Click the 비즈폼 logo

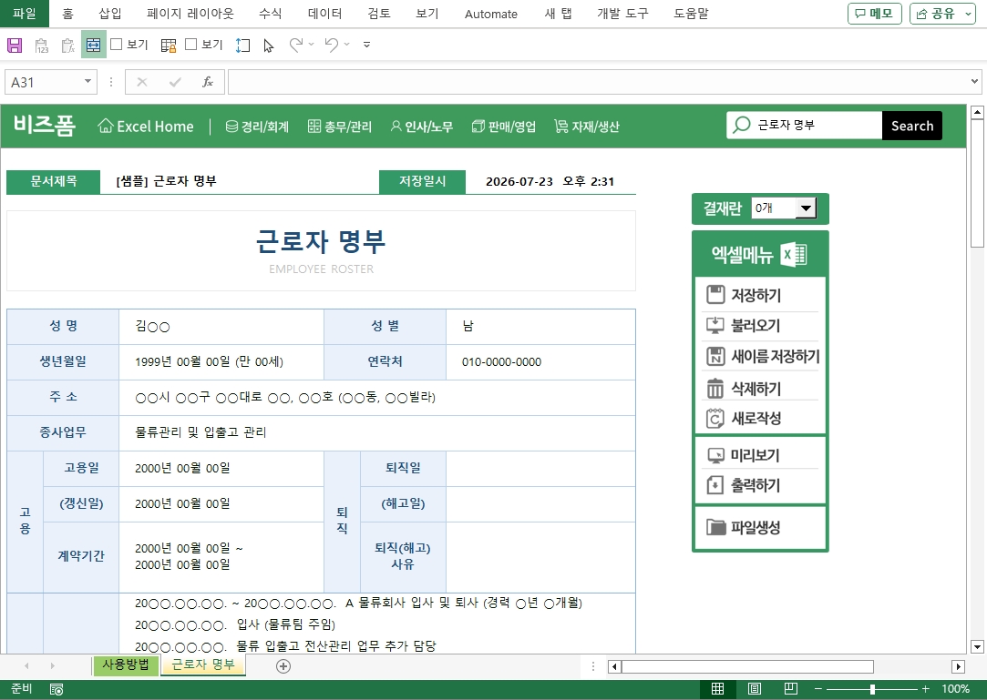click(44, 125)
